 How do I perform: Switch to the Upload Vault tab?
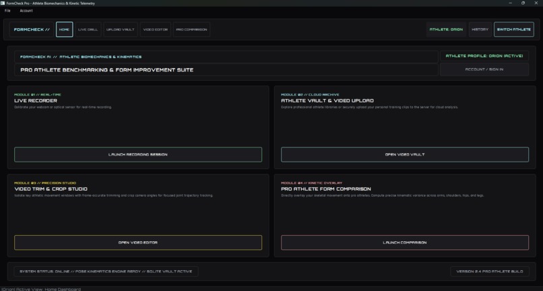120,30
